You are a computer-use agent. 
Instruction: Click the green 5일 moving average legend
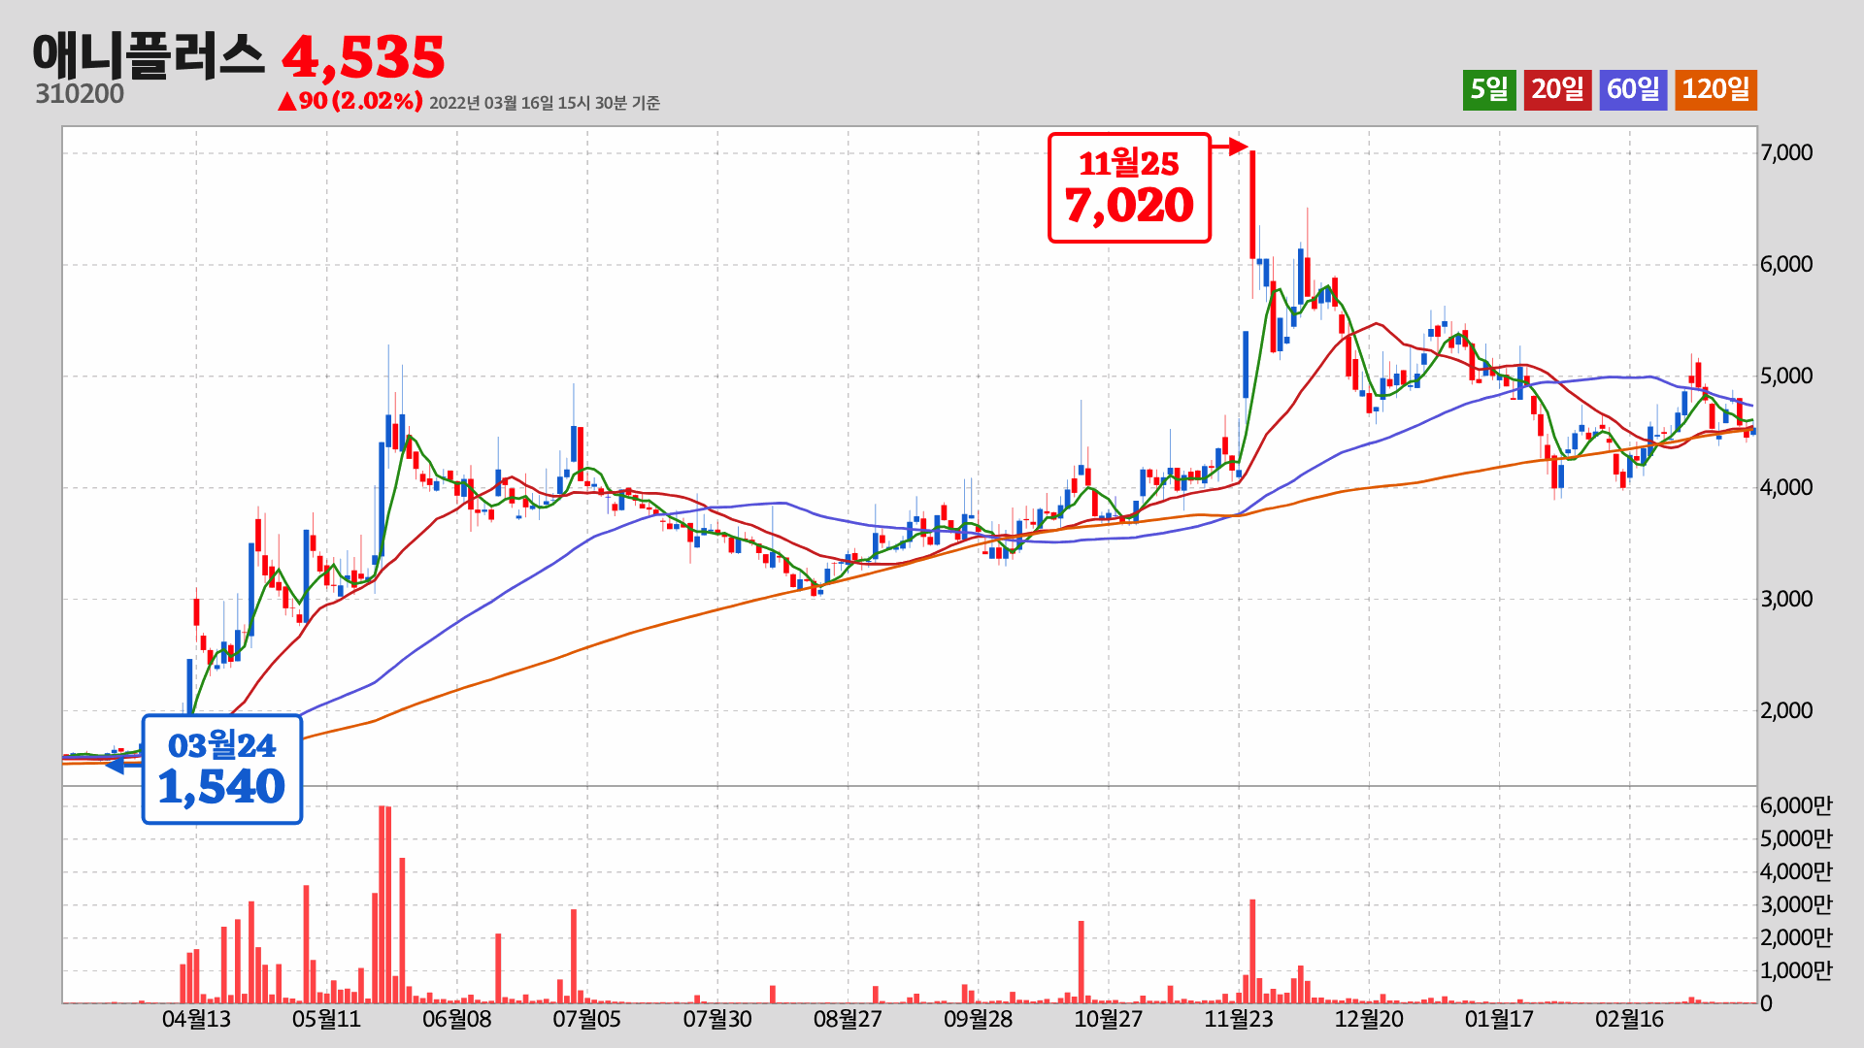tap(1489, 90)
